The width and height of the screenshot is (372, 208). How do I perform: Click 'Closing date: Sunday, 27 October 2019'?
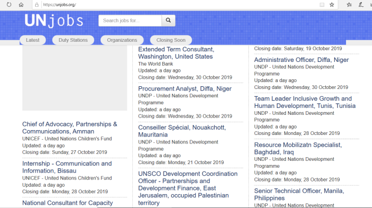[x=64, y=152]
